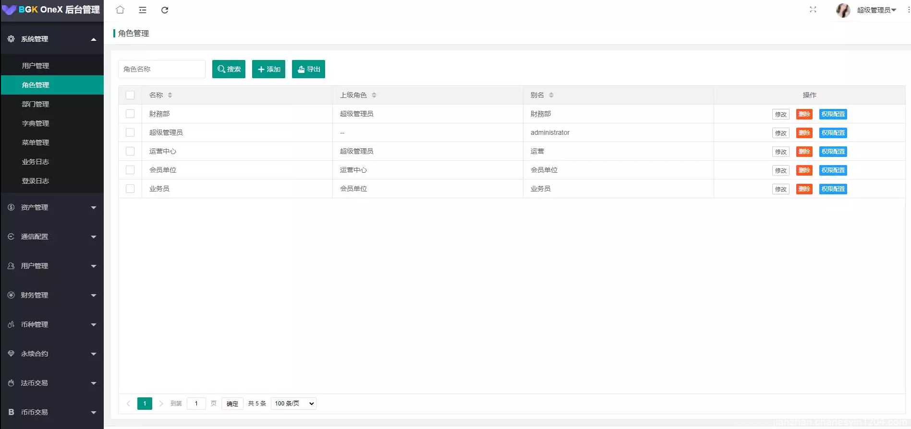The image size is (911, 429).
Task: Click the 系统管理 gear icon
Action: pyautogui.click(x=11, y=39)
